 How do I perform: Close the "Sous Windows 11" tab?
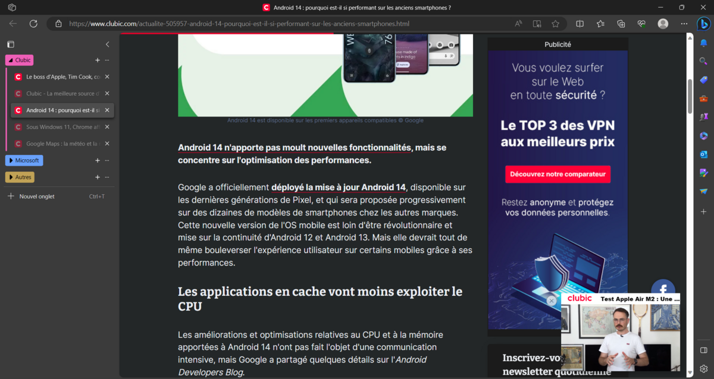click(107, 127)
